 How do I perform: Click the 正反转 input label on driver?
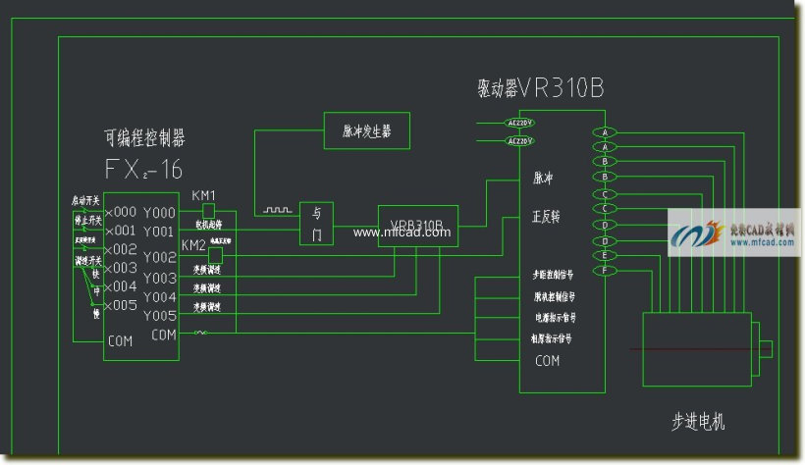(546, 217)
